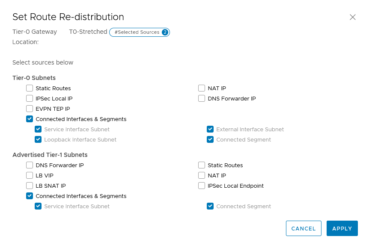Uncheck Tier-1 Connected Interfaces & Segments
Image resolution: width=369 pixels, height=248 pixels.
pos(30,196)
